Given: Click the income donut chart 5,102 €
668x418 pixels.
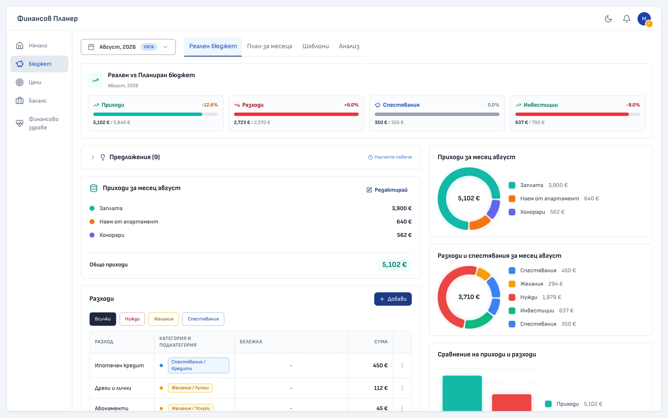Looking at the screenshot, I should (x=469, y=198).
